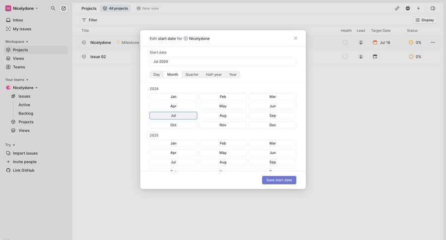446x240 pixels.
Task: Select Year granularity tab
Action: click(233, 74)
